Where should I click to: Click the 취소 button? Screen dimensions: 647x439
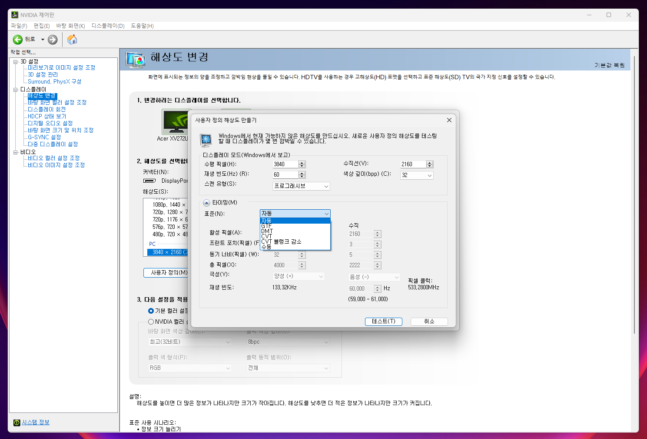coord(429,322)
